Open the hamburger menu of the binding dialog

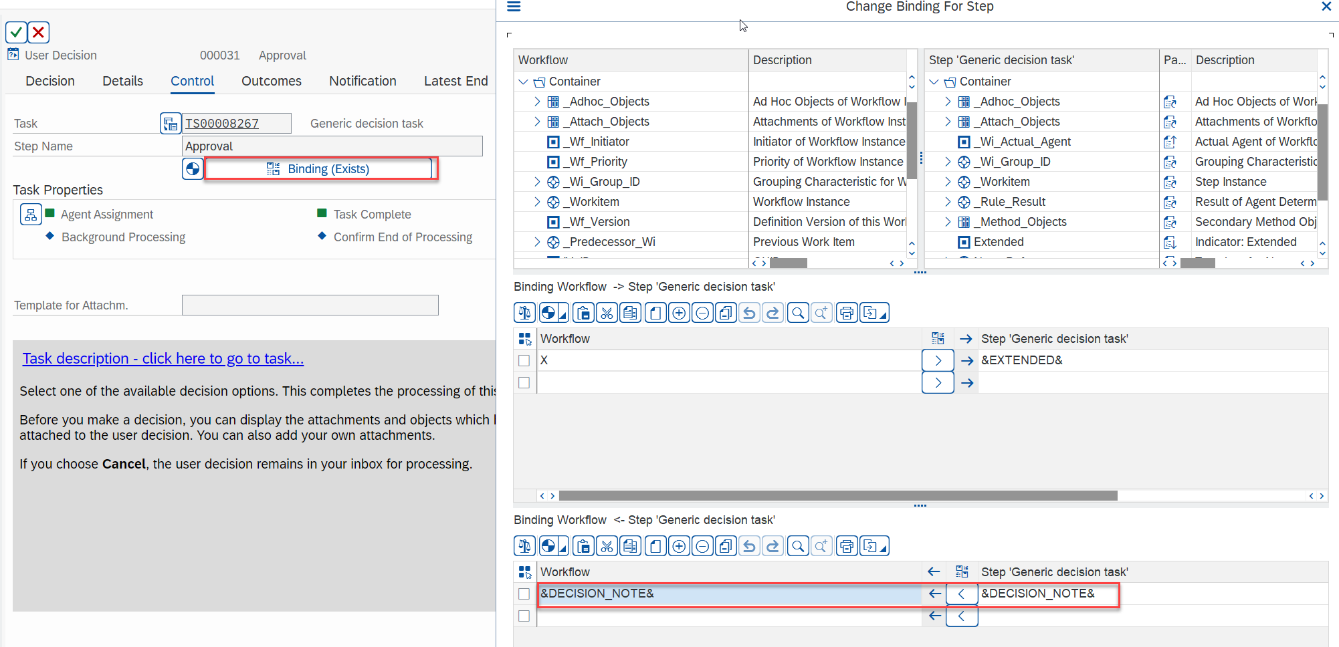click(x=514, y=7)
